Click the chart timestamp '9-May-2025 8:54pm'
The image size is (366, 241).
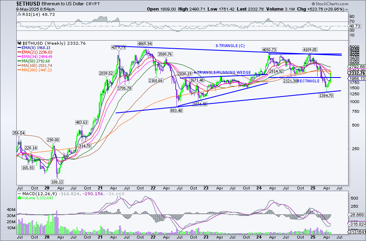tap(35, 9)
